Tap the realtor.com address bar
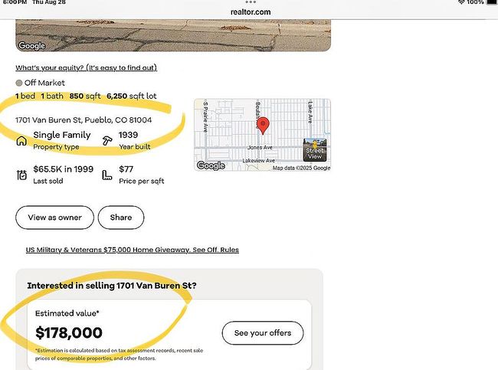 pyautogui.click(x=250, y=12)
